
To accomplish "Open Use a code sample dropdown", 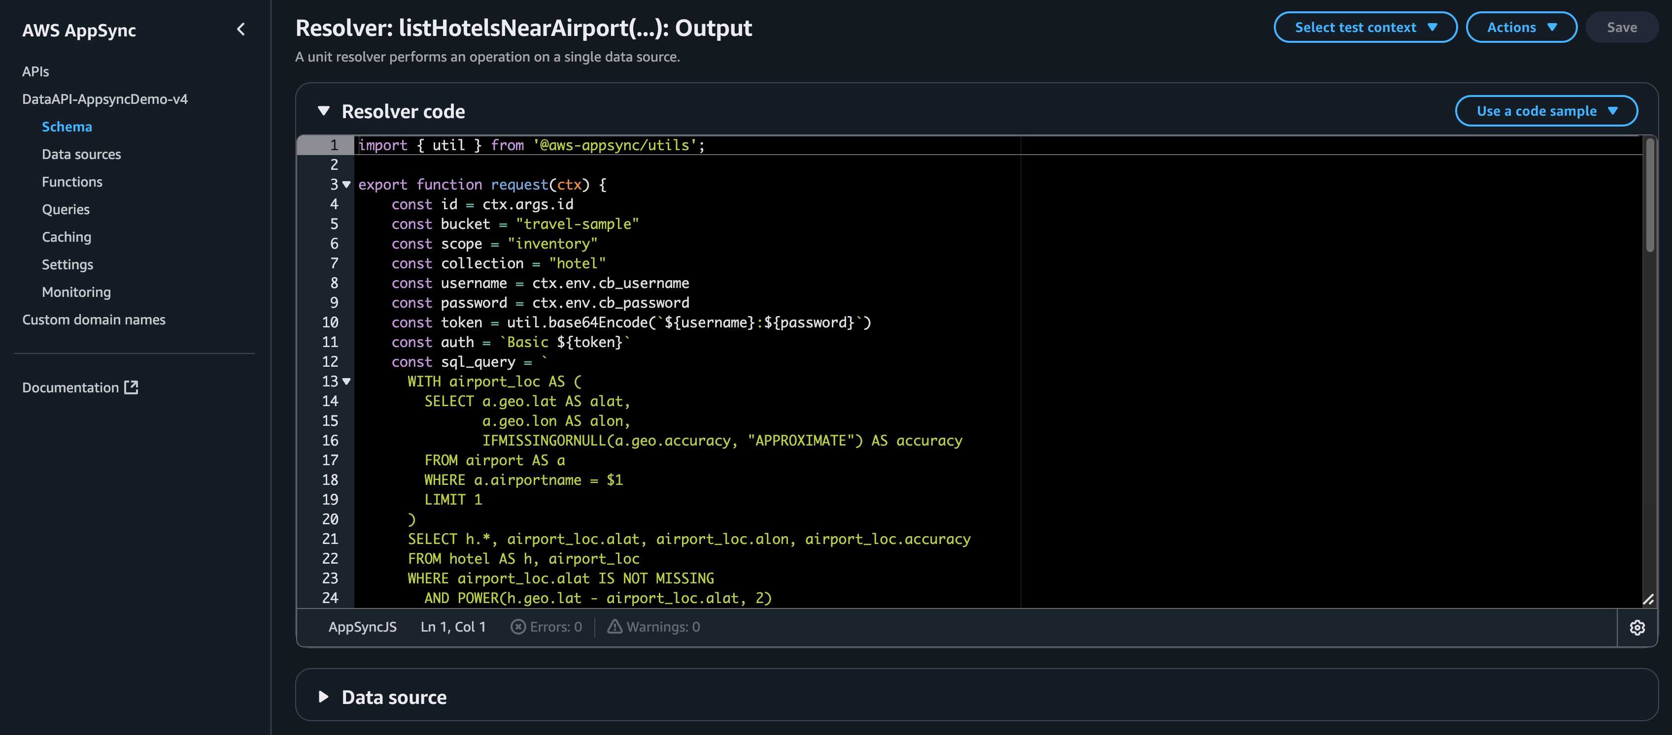I will (1545, 111).
